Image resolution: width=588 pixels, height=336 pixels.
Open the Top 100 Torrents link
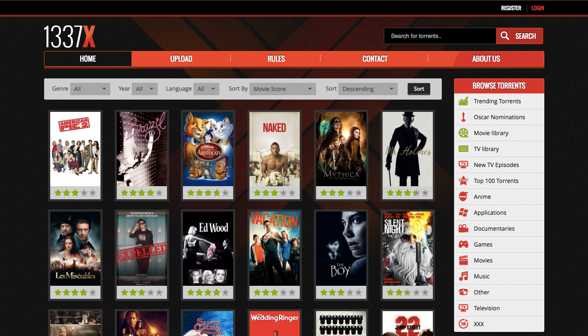tap(496, 181)
